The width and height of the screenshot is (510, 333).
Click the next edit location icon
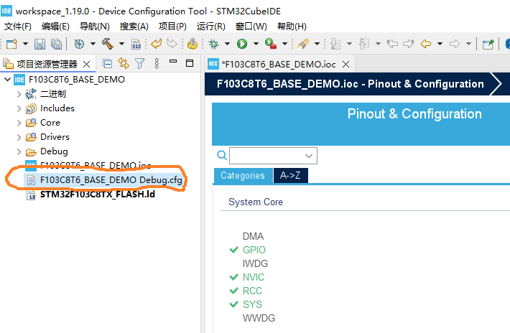pyautogui.click(x=409, y=44)
